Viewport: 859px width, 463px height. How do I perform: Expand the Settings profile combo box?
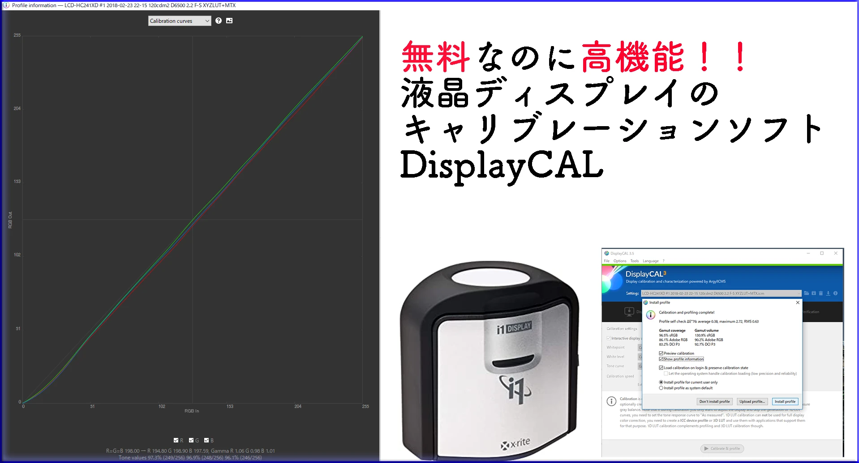(721, 293)
